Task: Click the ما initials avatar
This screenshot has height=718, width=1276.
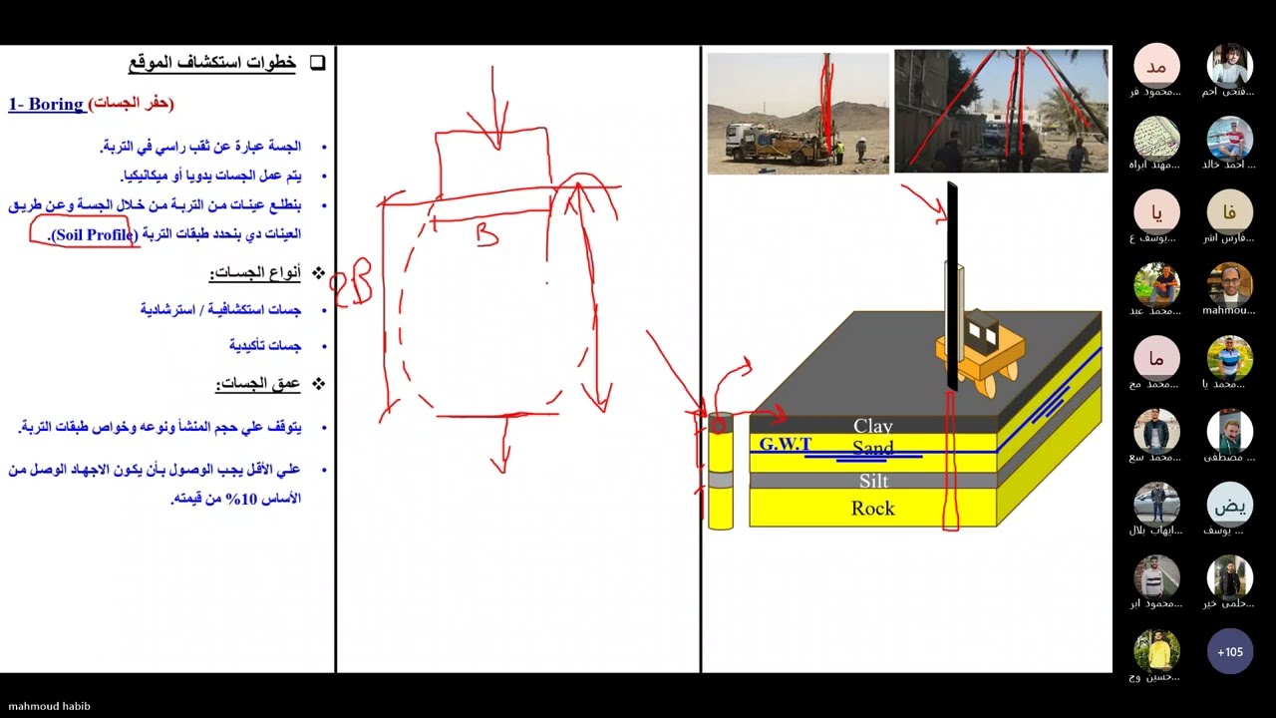Action: [1156, 358]
